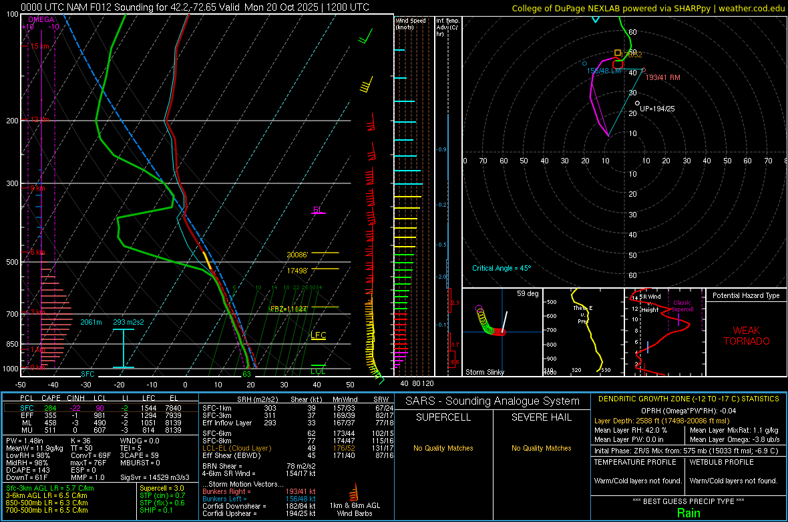The width and height of the screenshot is (788, 522).
Task: Select the "15 km" height marker
Action: pyautogui.click(x=39, y=46)
